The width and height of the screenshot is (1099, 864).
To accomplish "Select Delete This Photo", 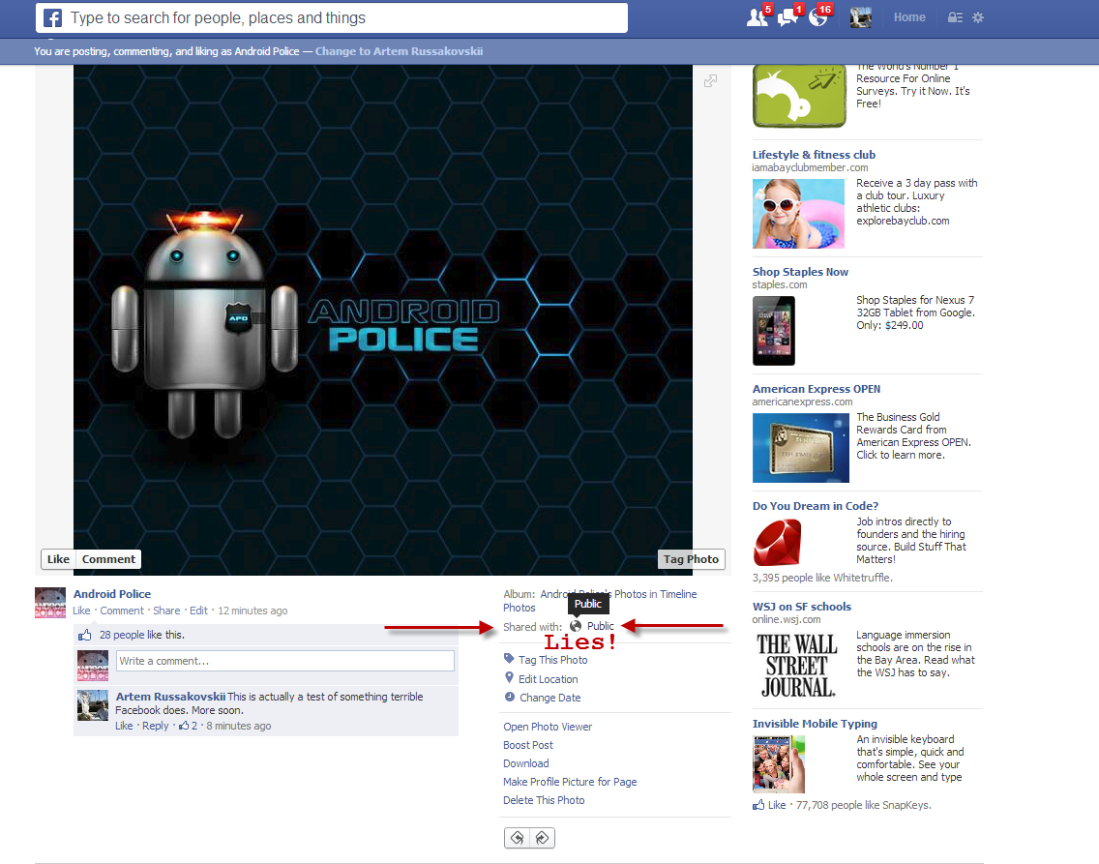I will [544, 799].
